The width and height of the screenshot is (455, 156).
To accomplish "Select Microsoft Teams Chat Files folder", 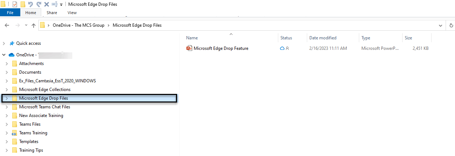I will (x=44, y=107).
